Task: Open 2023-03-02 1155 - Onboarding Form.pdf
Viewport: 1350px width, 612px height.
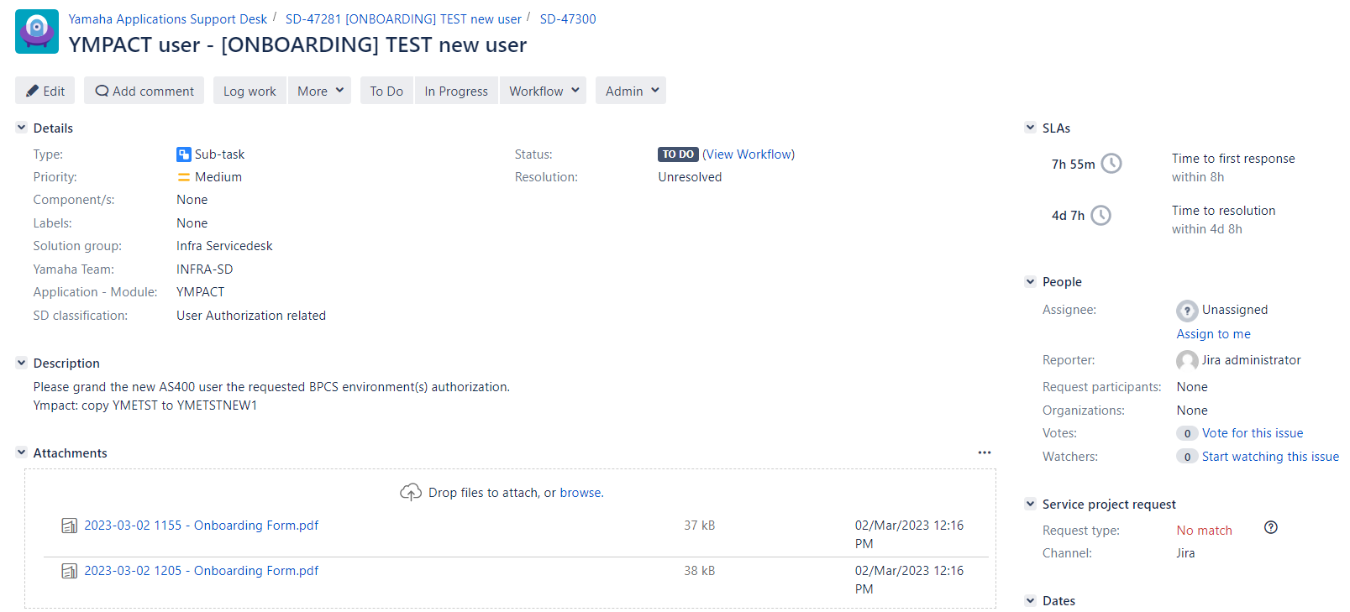Action: (x=202, y=526)
